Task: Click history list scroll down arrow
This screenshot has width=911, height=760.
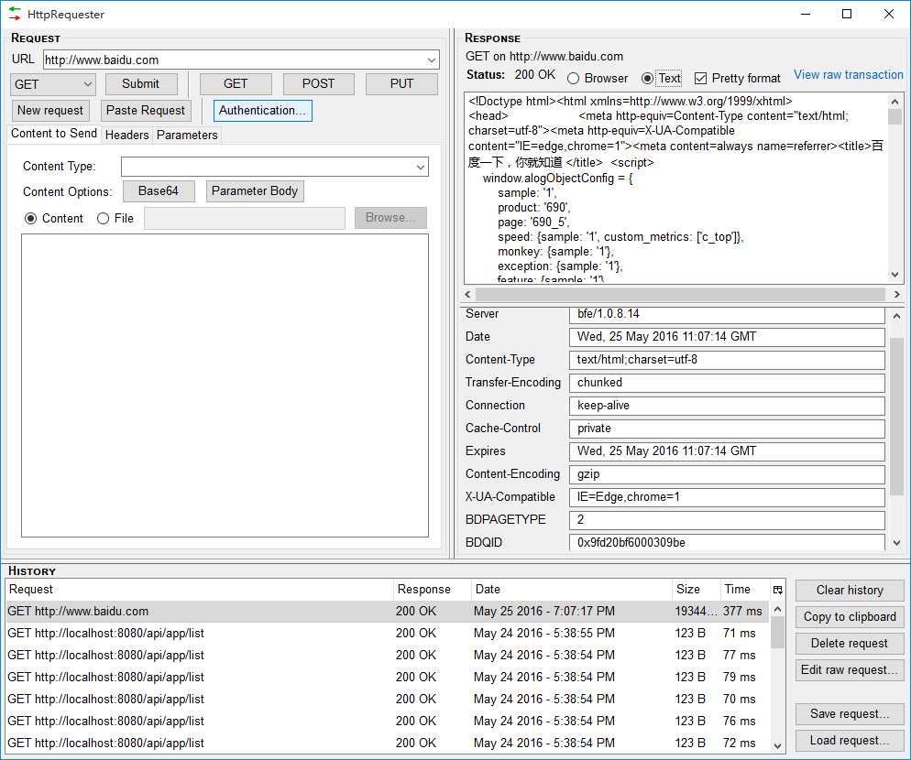Action: point(777,746)
